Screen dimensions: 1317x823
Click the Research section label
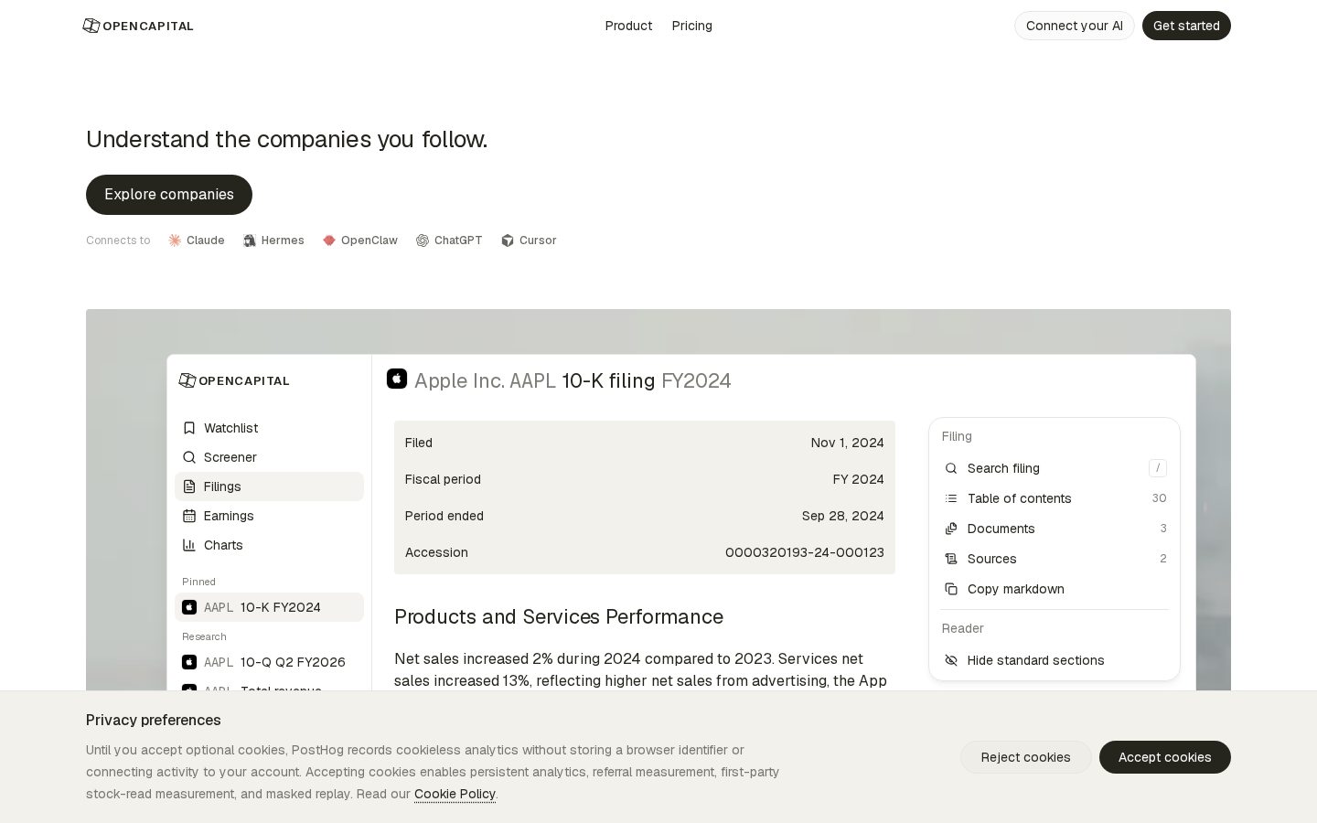pyautogui.click(x=204, y=636)
